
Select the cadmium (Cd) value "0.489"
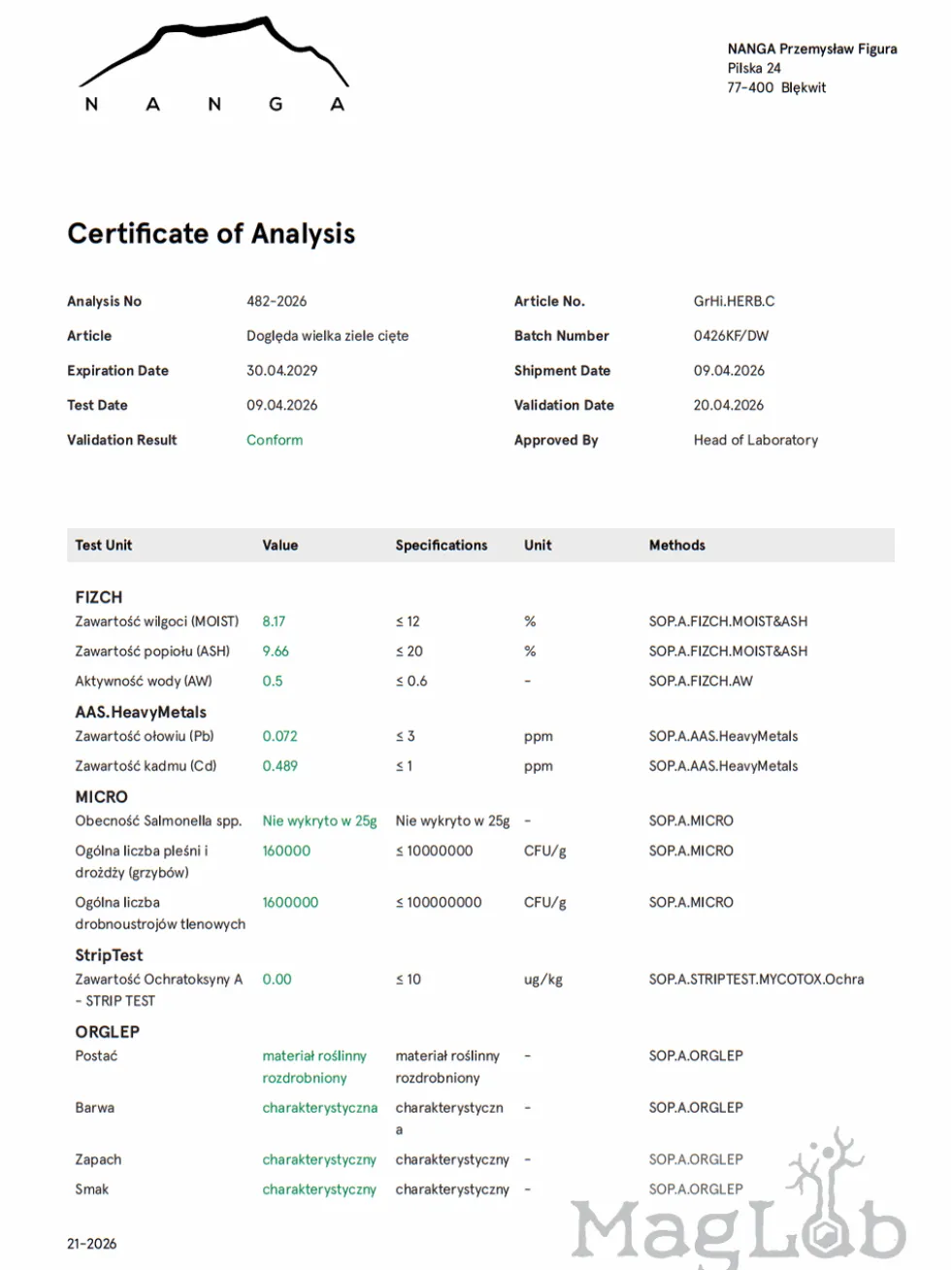point(279,766)
